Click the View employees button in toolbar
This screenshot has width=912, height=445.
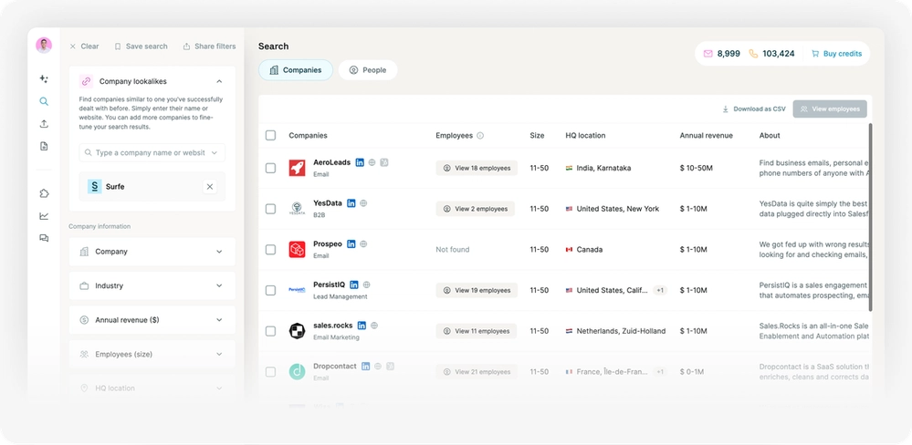830,109
